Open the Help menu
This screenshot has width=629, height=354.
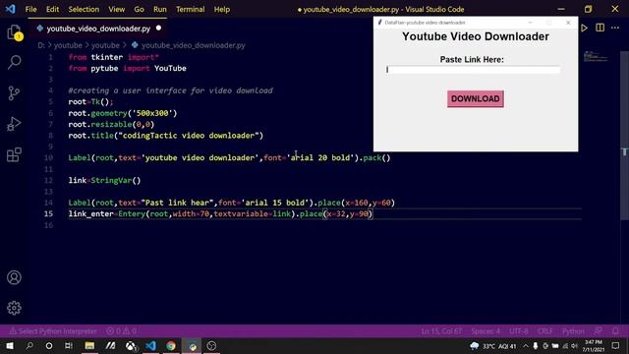tap(221, 9)
